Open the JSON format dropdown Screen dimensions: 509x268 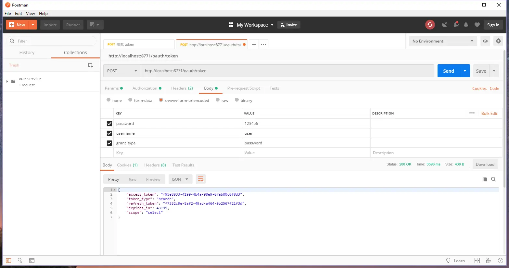180,179
